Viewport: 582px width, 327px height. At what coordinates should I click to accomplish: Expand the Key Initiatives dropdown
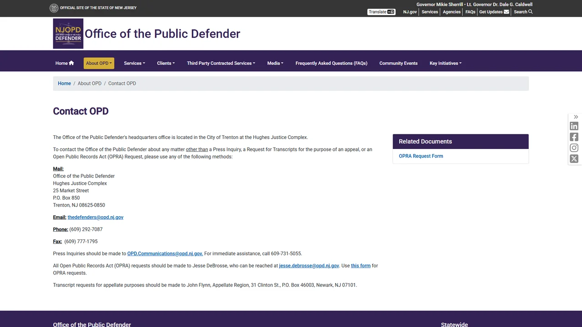click(x=446, y=63)
